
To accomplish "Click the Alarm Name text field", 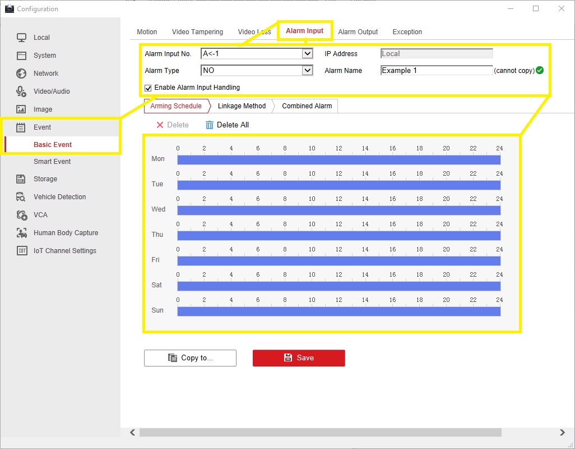I will (x=436, y=71).
